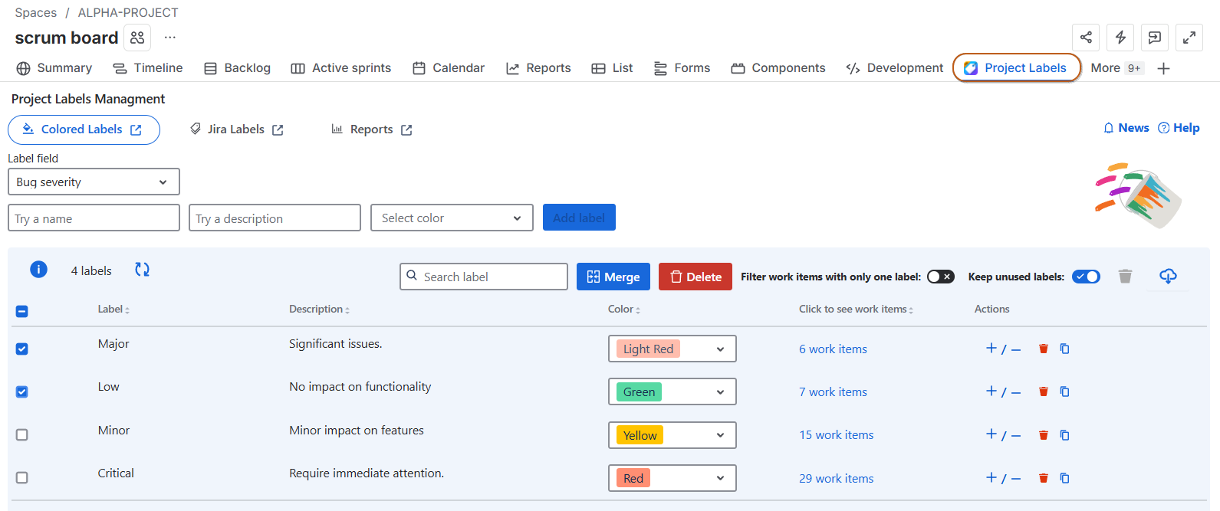Click the paint bucket illustration logo

[1138, 195]
